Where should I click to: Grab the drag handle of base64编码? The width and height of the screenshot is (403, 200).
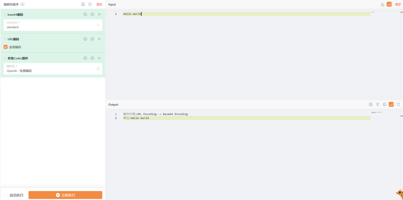[5, 14]
